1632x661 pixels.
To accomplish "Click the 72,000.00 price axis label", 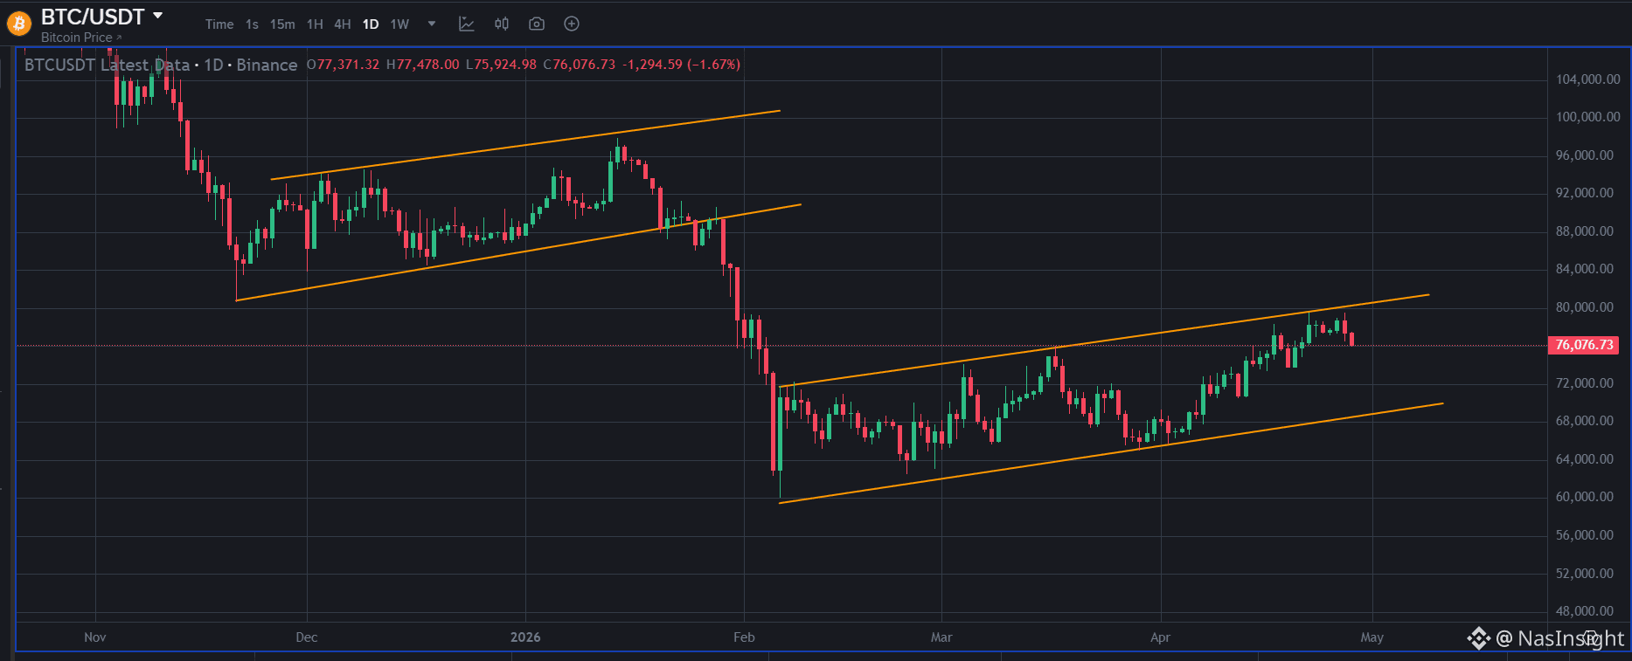I will pyautogui.click(x=1585, y=383).
